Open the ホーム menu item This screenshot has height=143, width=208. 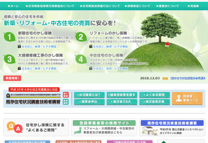tap(13, 6)
